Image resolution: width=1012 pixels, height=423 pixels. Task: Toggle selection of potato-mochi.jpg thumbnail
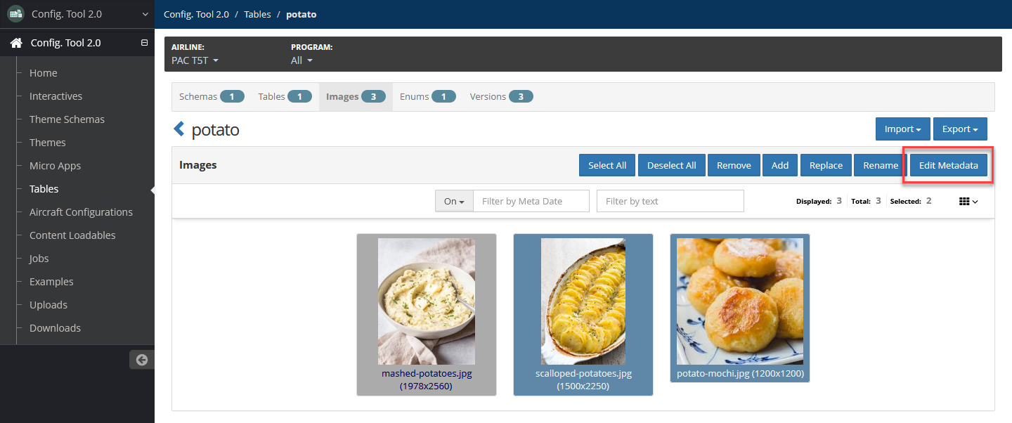tap(740, 308)
